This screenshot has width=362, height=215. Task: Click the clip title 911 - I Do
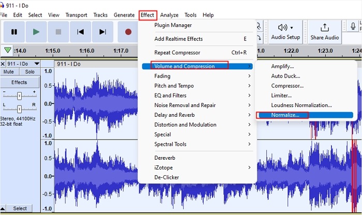pos(69,64)
